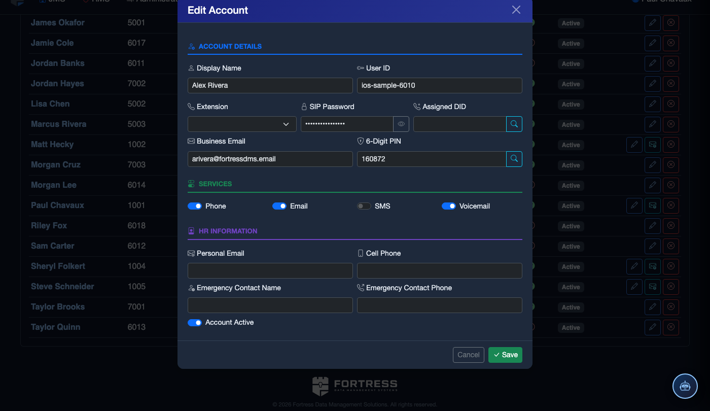Click delete icon for James Okafor row
This screenshot has width=710, height=411.
(671, 23)
